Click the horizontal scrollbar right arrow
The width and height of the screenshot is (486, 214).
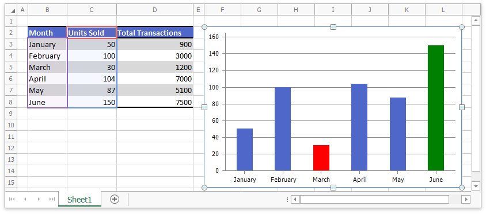click(466, 200)
